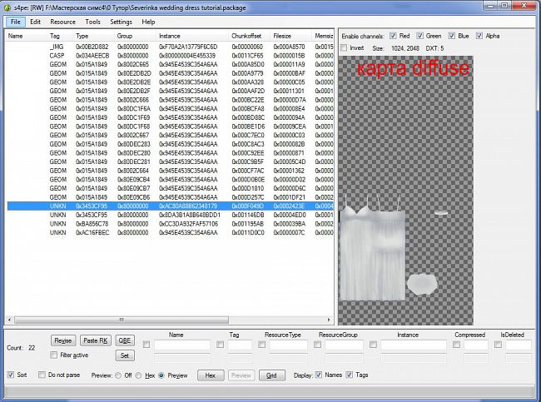Toggle the Red channel checkbox

(x=393, y=37)
